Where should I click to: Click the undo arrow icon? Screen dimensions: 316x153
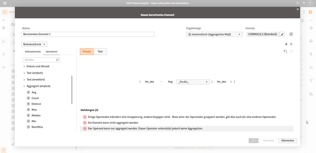click(285, 52)
